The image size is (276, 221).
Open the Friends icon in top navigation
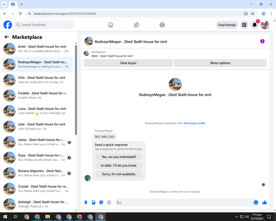[x=136, y=25]
